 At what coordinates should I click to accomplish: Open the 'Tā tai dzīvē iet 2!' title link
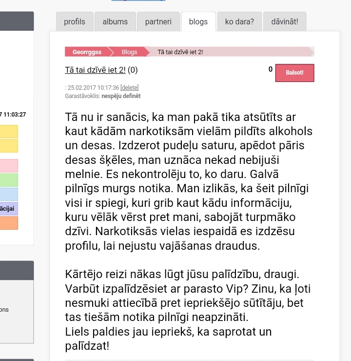click(x=95, y=70)
